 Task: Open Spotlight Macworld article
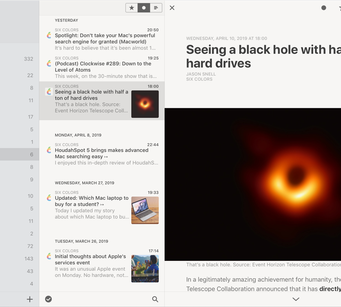pos(102,39)
